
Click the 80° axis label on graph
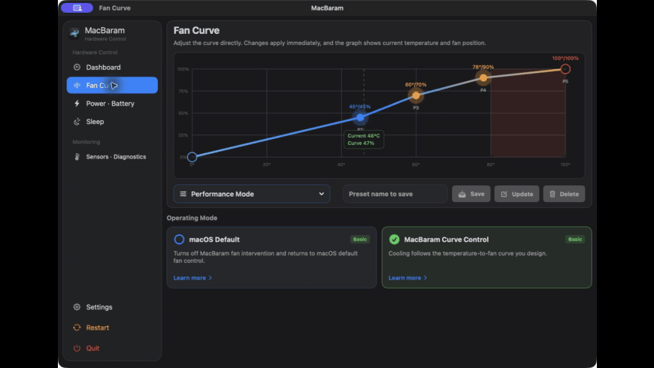point(490,164)
